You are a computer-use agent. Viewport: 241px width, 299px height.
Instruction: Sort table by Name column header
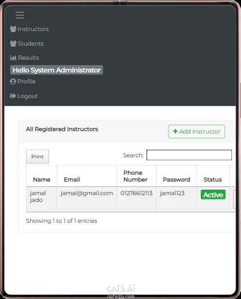[42, 176]
